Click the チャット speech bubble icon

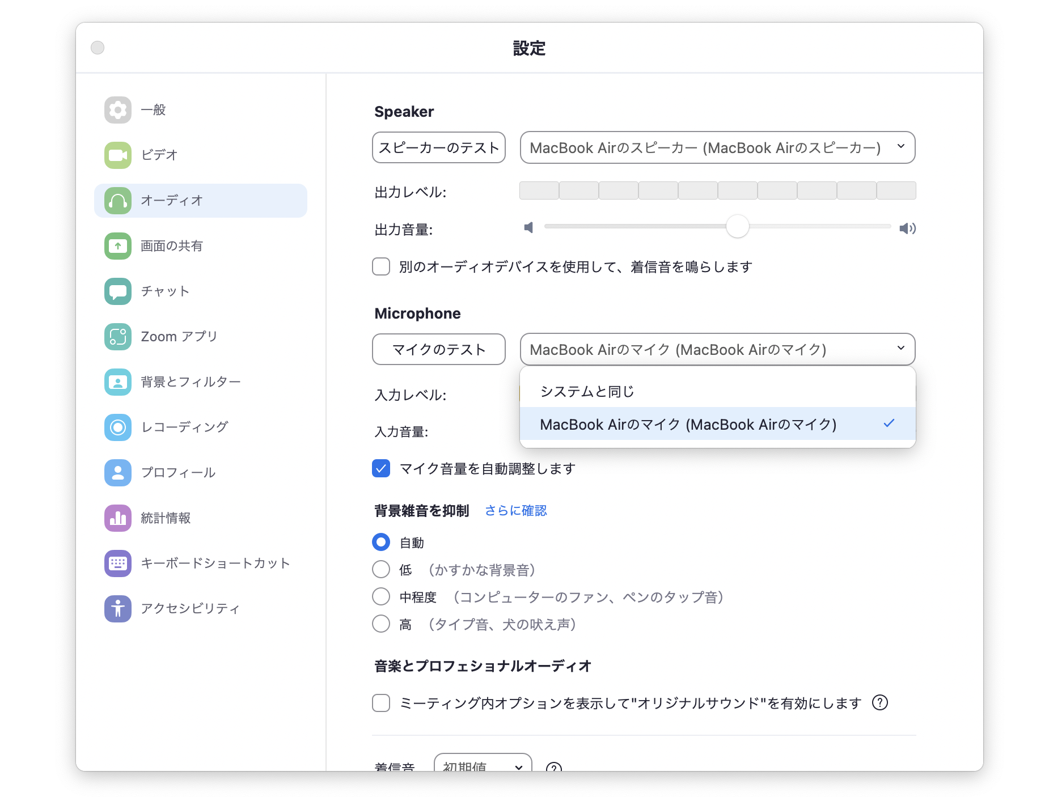(118, 291)
